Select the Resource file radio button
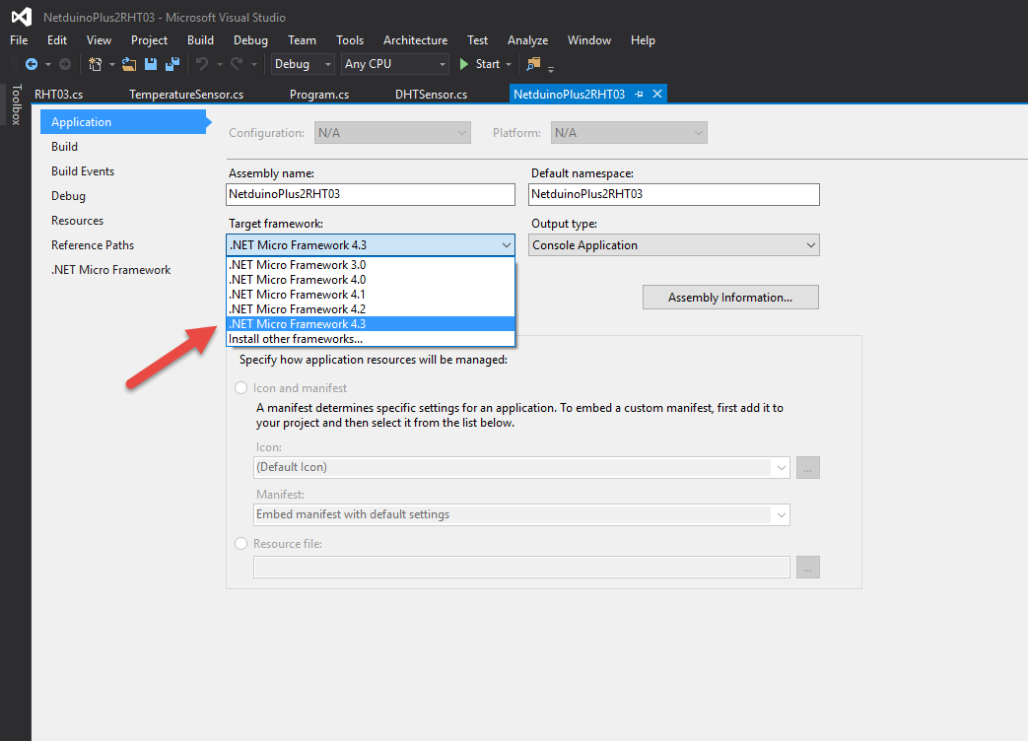 [241, 544]
